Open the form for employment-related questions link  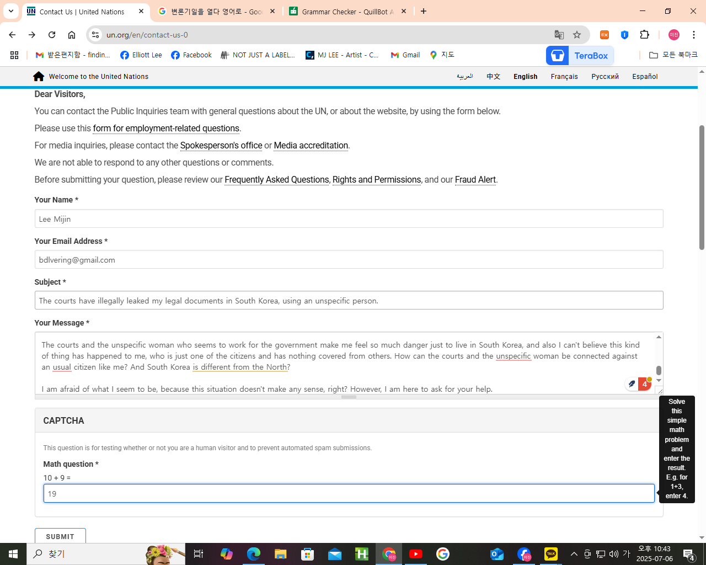pos(166,129)
